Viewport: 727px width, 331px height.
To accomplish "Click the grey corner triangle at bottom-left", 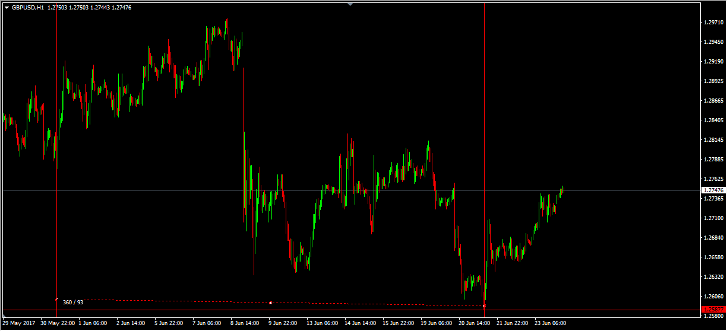I will pyautogui.click(x=5, y=316).
